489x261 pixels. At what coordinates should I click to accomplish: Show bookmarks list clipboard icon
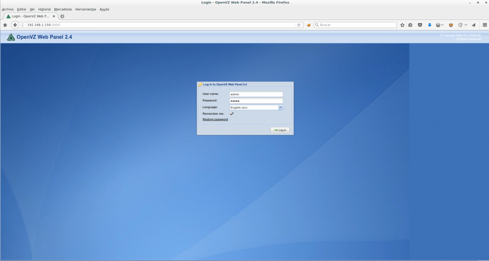[410, 25]
